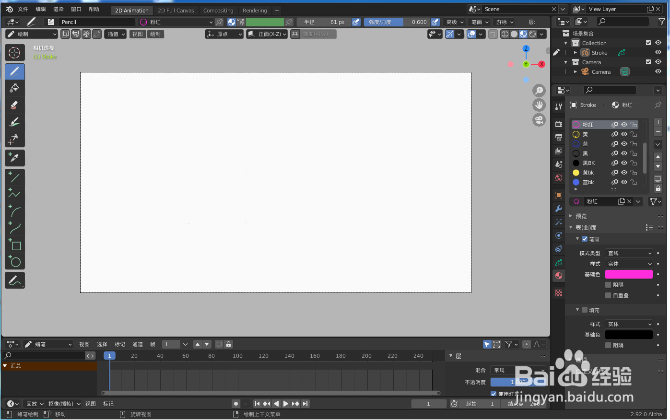Activate the Cutter tool
The image size is (670, 420).
click(x=15, y=139)
